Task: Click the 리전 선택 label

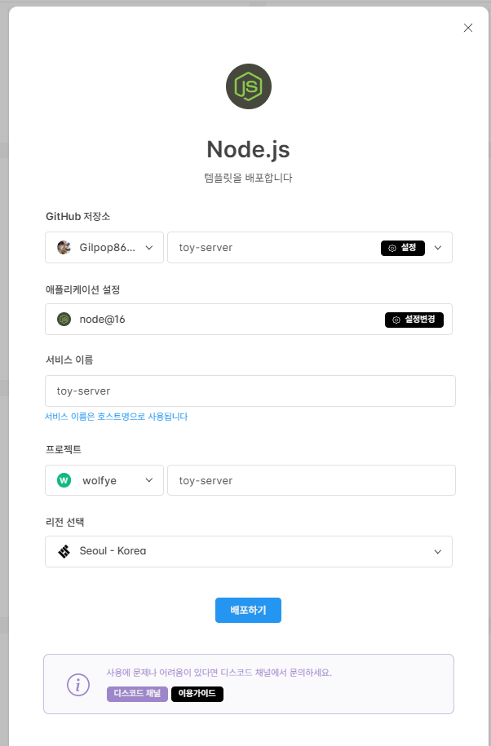Action: pyautogui.click(x=64, y=522)
